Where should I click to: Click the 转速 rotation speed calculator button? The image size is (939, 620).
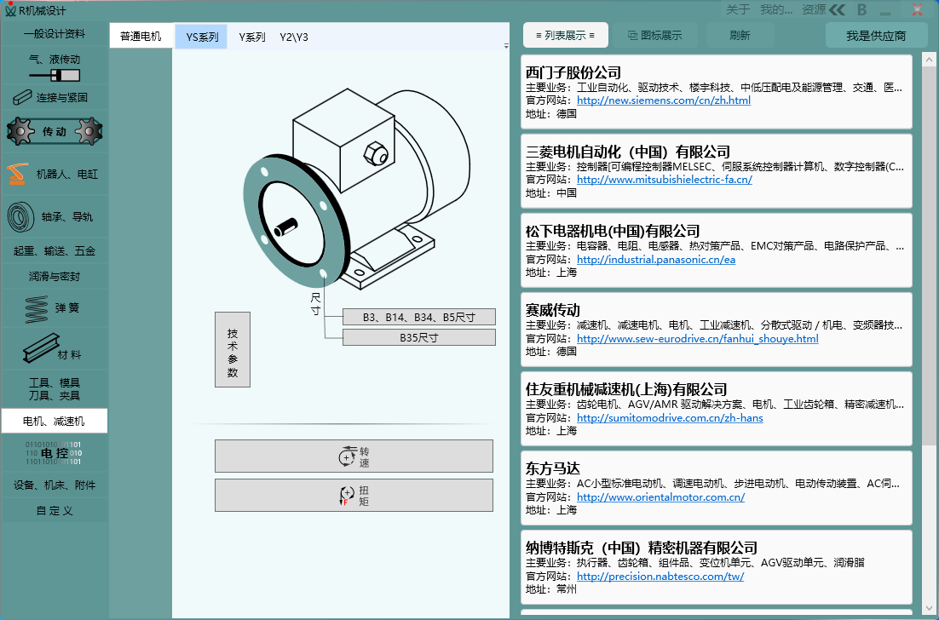(x=354, y=456)
